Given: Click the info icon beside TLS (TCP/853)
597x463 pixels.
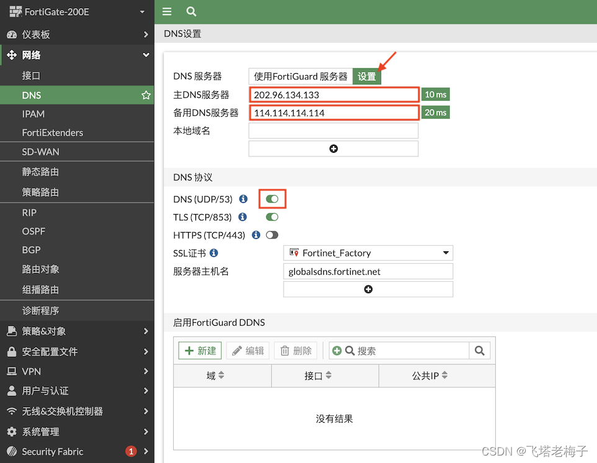Looking at the screenshot, I should (243, 217).
